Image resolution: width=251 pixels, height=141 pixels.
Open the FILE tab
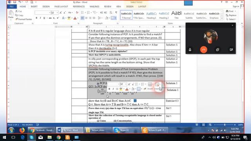[x=12, y=7]
